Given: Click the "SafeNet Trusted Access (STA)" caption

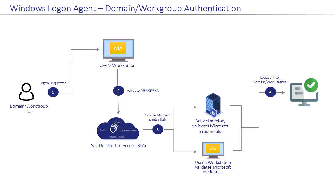Looking at the screenshot, I should (x=118, y=145).
